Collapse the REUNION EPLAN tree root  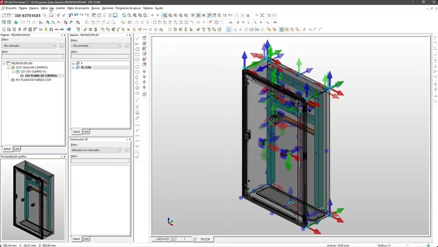(x=4, y=63)
